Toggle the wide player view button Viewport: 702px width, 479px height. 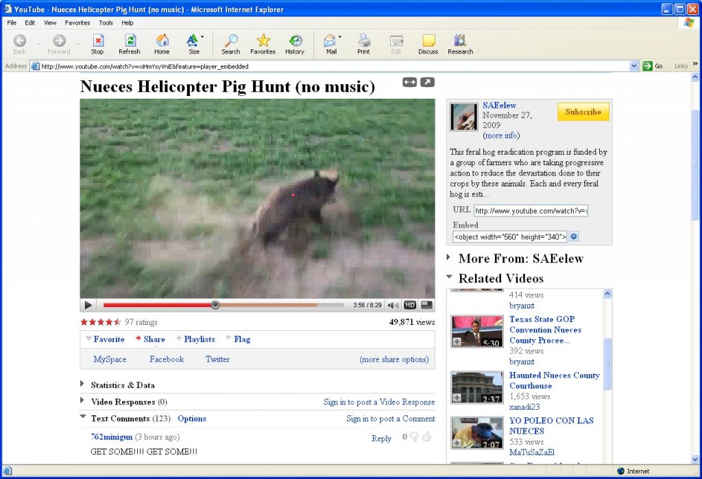(x=409, y=82)
